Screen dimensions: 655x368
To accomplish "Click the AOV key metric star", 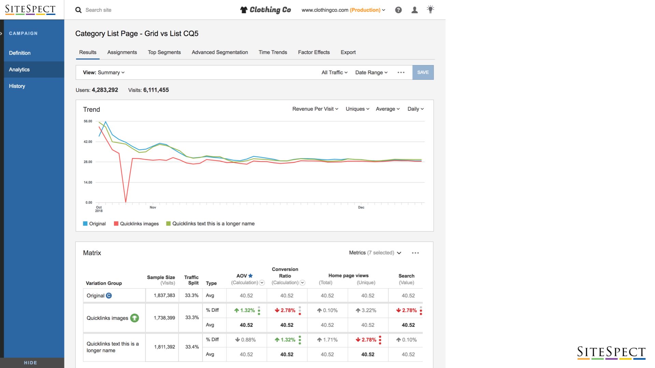I will (x=251, y=276).
